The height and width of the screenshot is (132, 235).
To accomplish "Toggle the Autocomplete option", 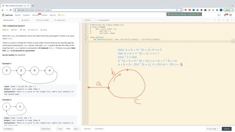I will point(104,20).
